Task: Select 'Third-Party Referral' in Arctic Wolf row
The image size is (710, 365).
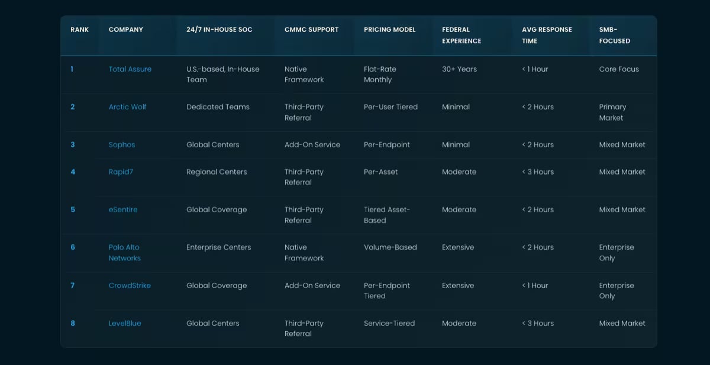Action: (x=304, y=112)
